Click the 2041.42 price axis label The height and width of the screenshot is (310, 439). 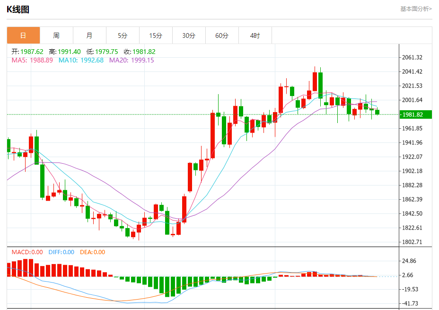[x=412, y=71]
